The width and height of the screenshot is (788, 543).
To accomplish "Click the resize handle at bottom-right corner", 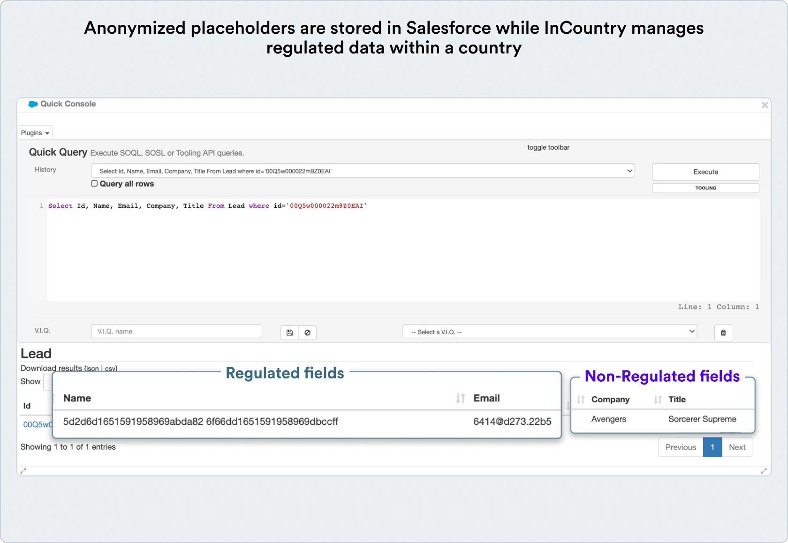I will 764,471.
